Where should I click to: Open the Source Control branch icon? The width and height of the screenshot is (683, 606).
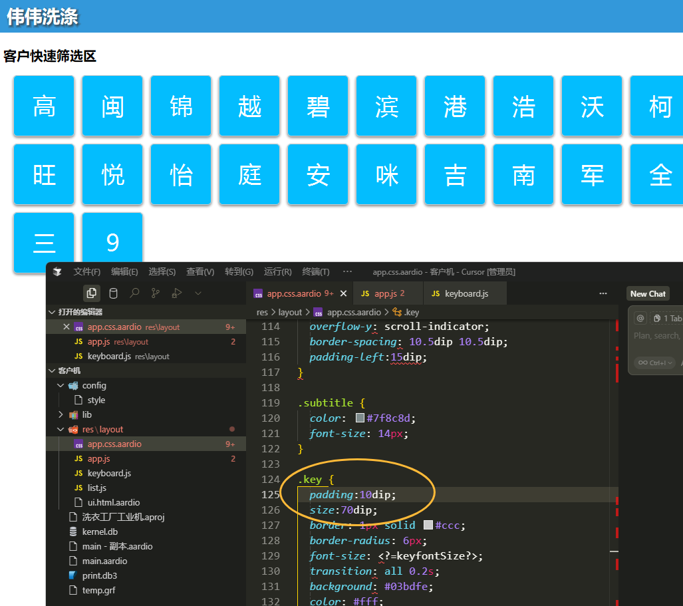[156, 293]
